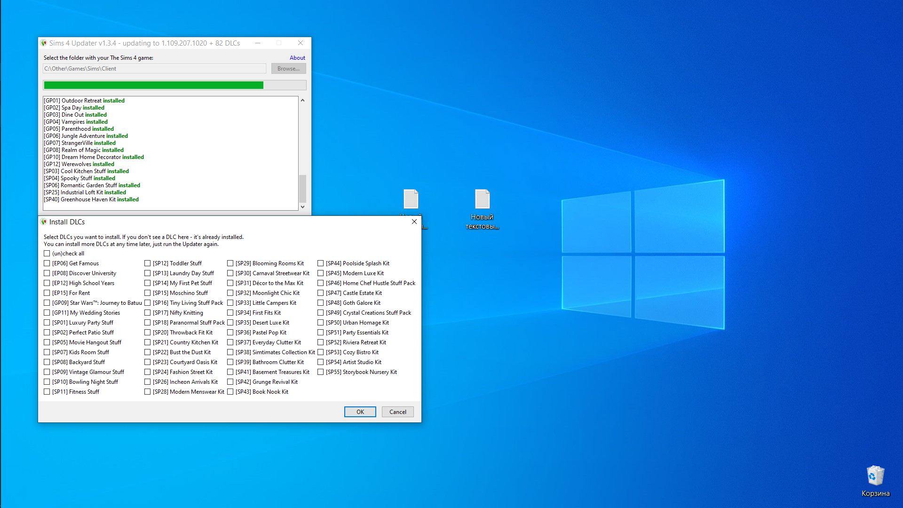Click the game folder path field
Viewport: 903px width, 508px height.
[x=154, y=69]
